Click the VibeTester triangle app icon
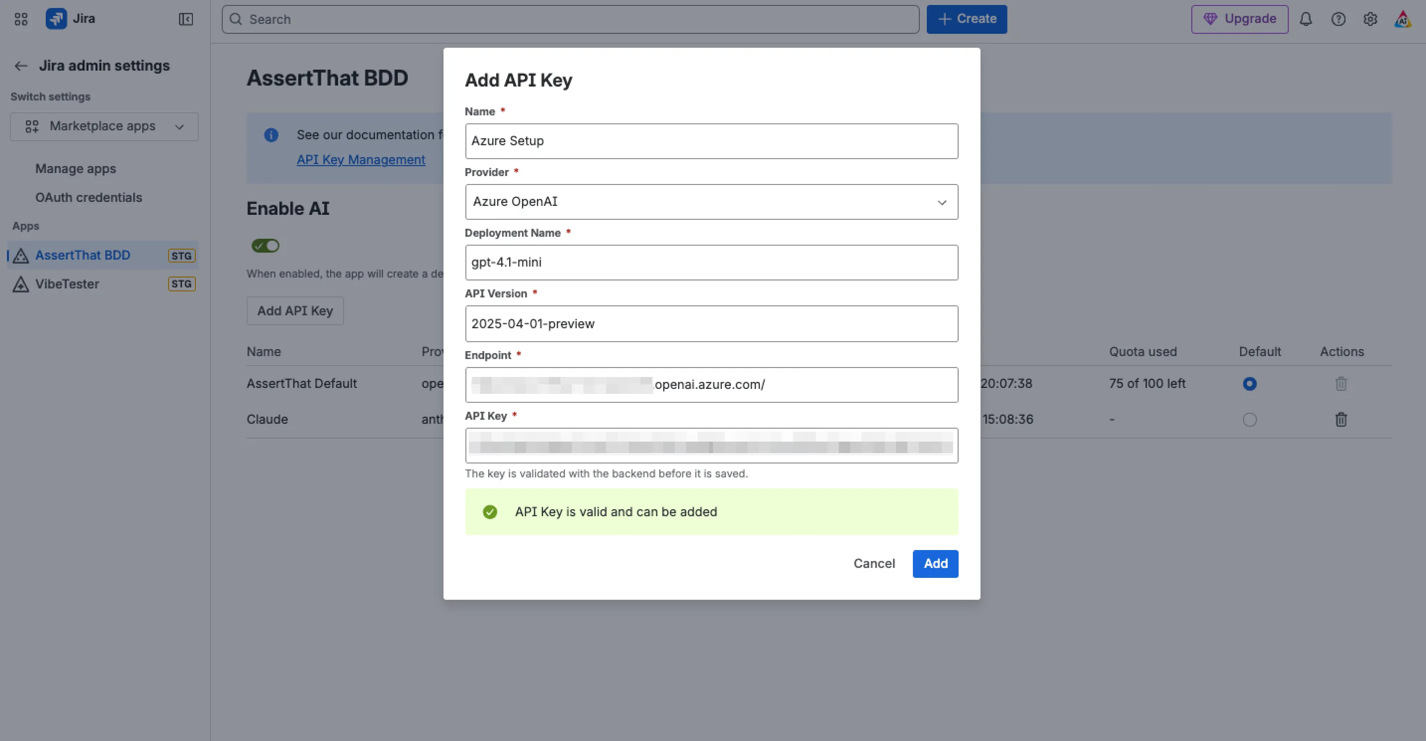The height and width of the screenshot is (741, 1426). [x=20, y=284]
